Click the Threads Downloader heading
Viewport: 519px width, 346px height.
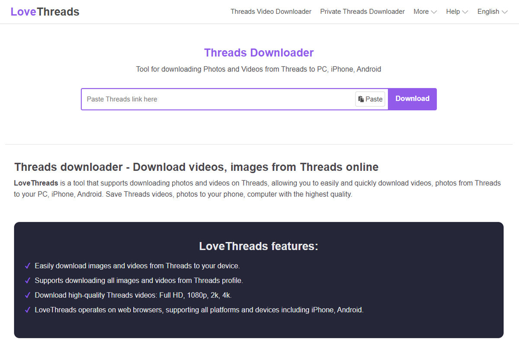coord(259,53)
